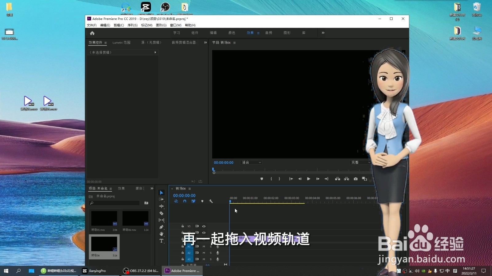
Task: Open the playback resolution dropdown showing 完整
Action: click(360, 162)
